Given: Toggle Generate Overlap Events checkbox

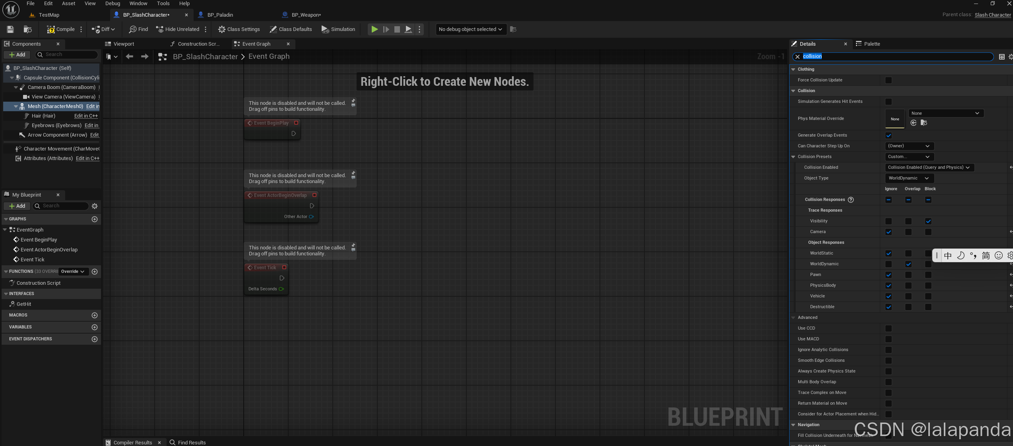Looking at the screenshot, I should pyautogui.click(x=889, y=135).
